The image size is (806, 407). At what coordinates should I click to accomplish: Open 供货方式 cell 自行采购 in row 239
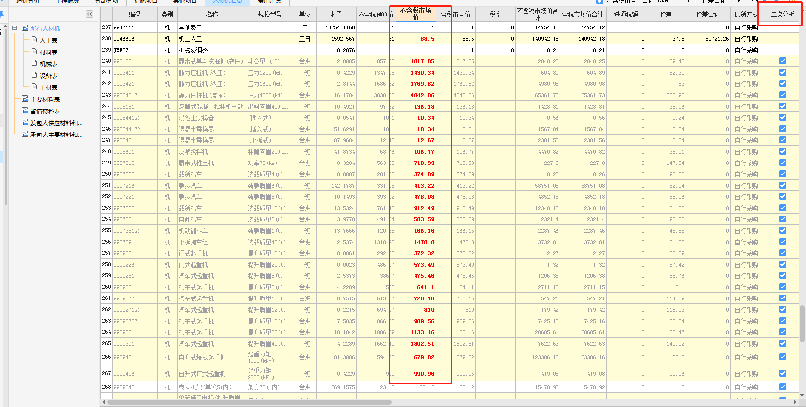(746, 50)
